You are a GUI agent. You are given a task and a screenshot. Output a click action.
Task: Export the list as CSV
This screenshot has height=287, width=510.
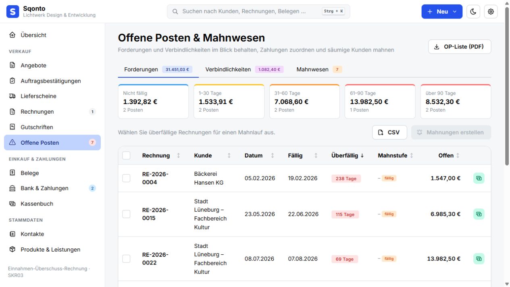pos(389,132)
